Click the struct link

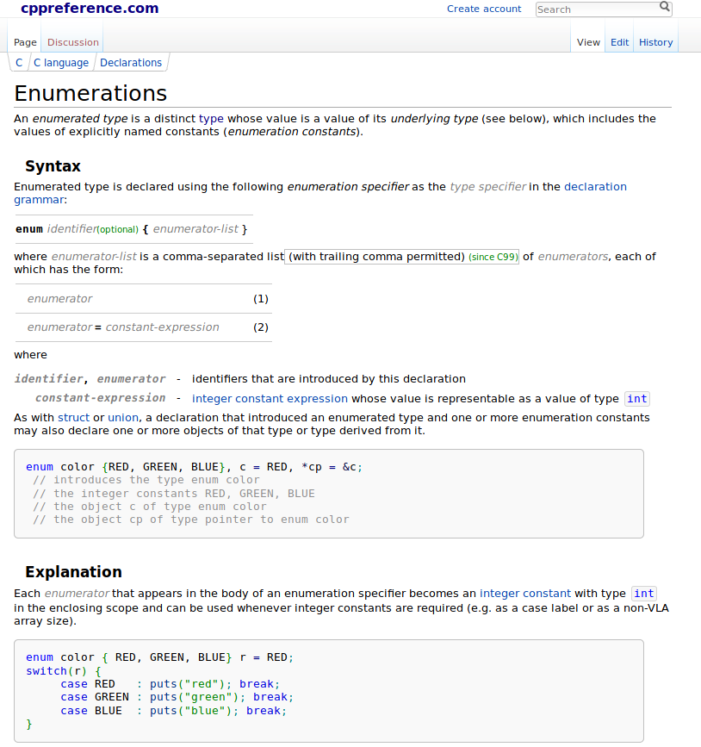(x=73, y=418)
